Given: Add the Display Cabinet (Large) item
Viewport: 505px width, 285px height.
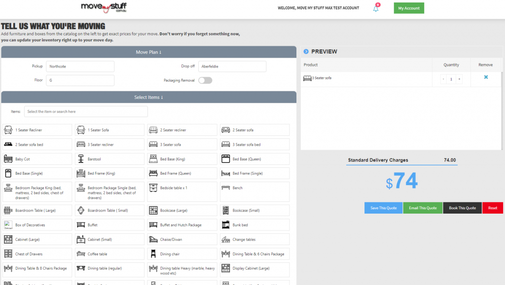Looking at the screenshot, I should [x=255, y=270].
